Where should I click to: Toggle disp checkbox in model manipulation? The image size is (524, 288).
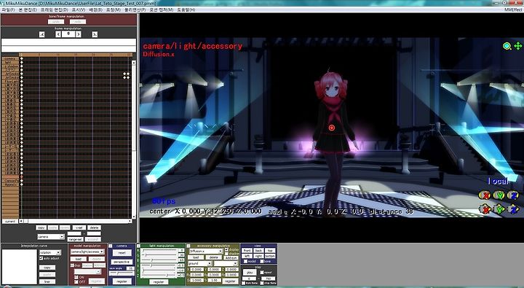(x=72, y=265)
